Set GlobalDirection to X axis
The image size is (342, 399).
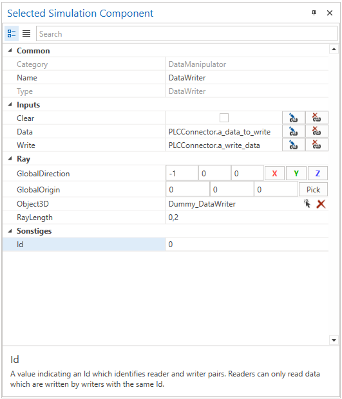tap(274, 173)
